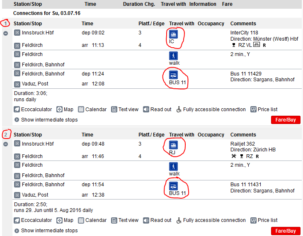This screenshot has height=236, width=303.
Task: Open Calendar link in first connection
Action: [x=92, y=109]
